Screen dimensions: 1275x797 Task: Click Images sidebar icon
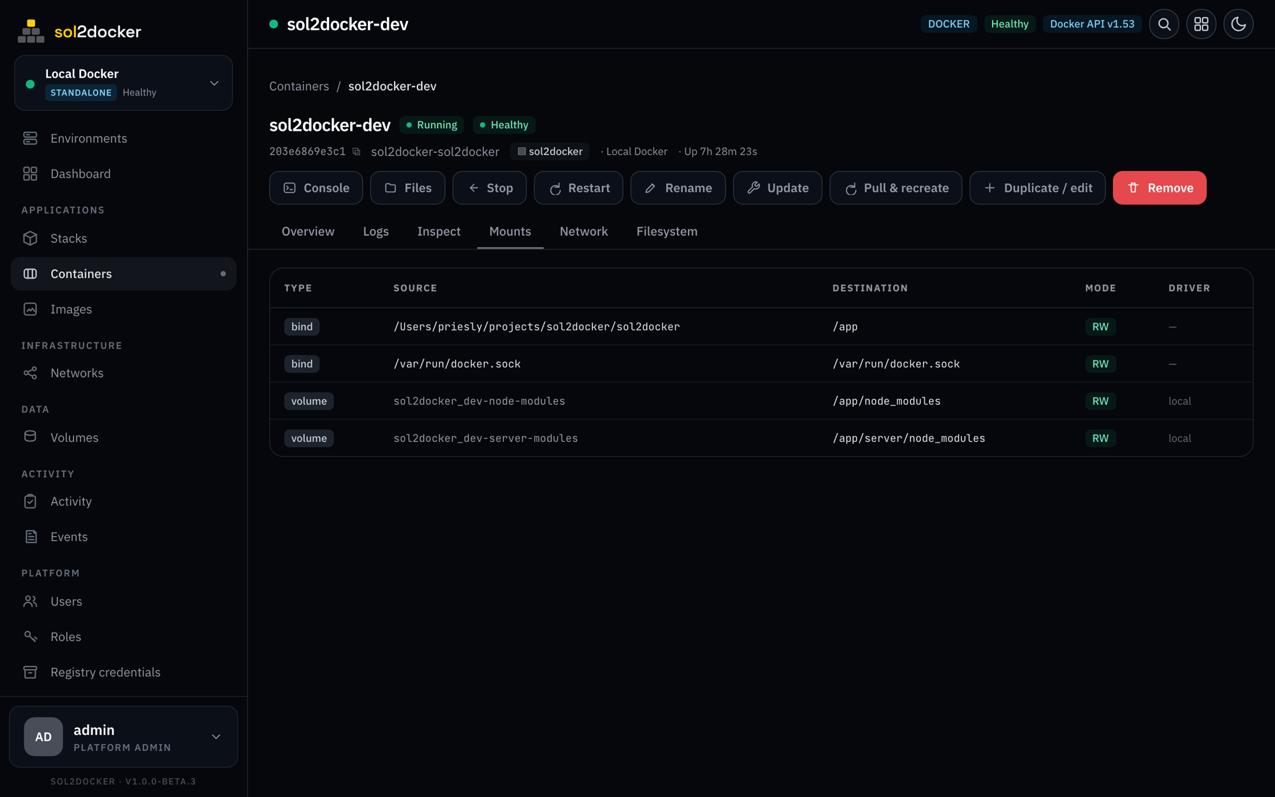30,309
